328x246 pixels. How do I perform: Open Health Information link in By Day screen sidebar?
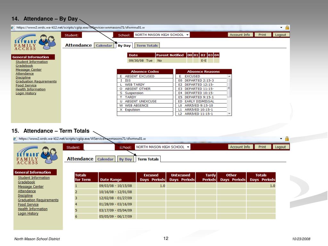tap(30, 89)
